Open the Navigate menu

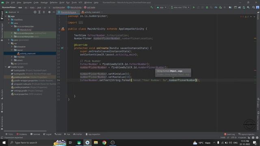(27, 2)
